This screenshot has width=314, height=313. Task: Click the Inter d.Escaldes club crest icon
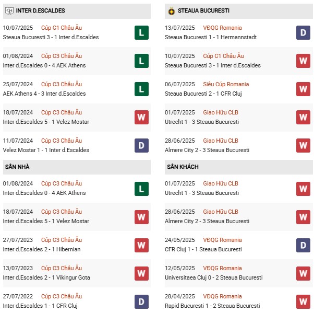(x=9, y=10)
